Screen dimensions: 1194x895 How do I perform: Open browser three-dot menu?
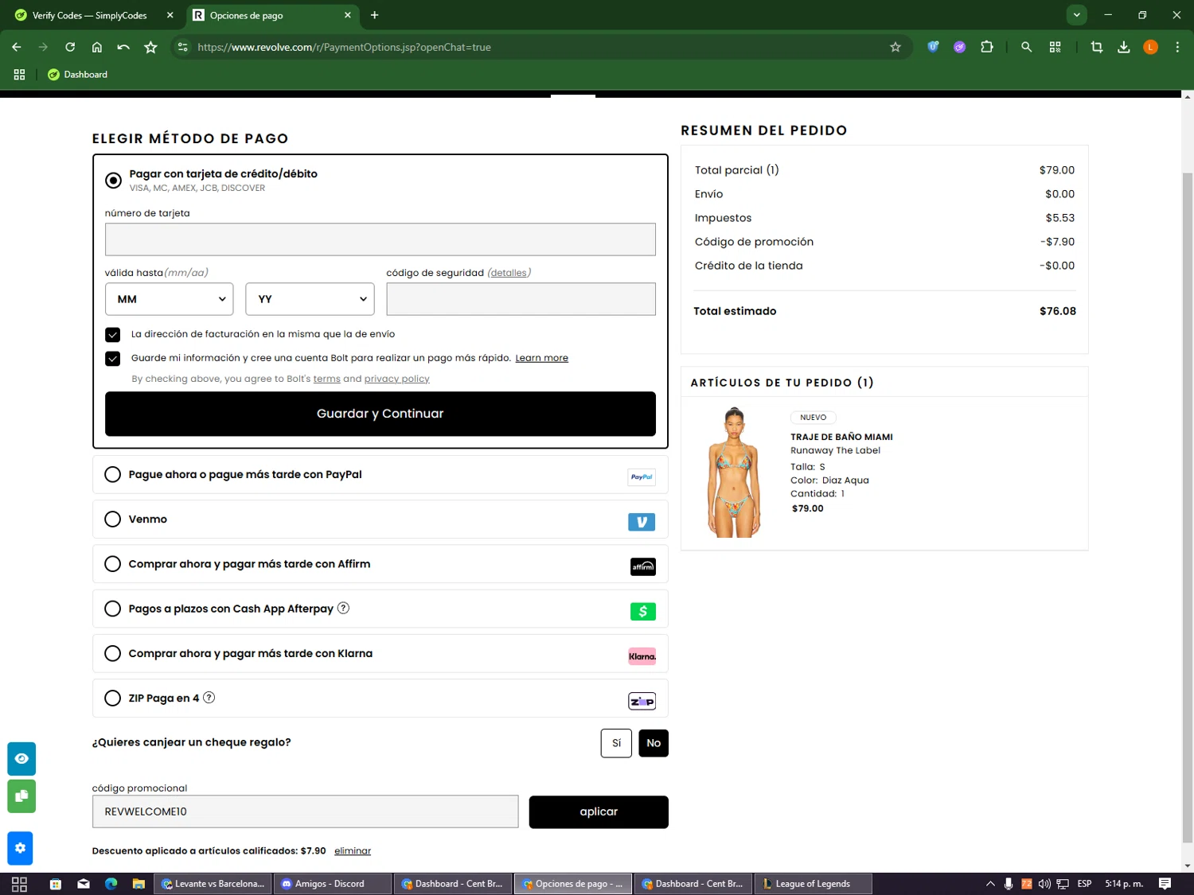pyautogui.click(x=1177, y=47)
